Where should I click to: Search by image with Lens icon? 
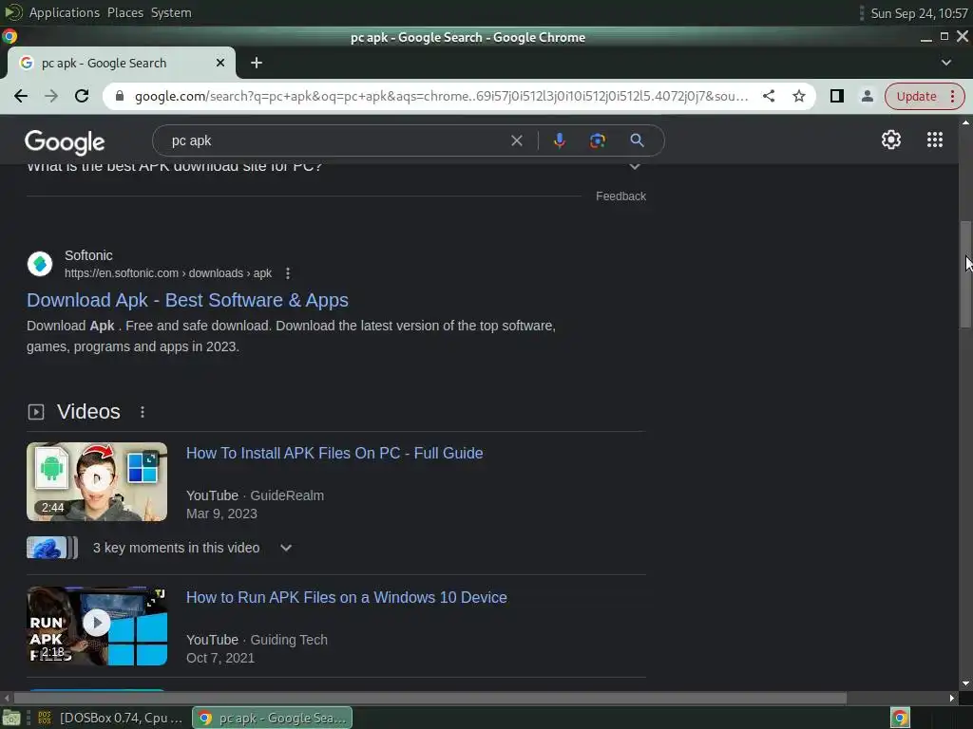pos(597,140)
